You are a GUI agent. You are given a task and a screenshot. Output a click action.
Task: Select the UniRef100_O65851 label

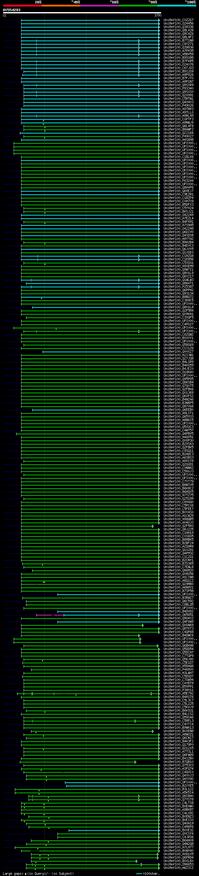pos(178,615)
